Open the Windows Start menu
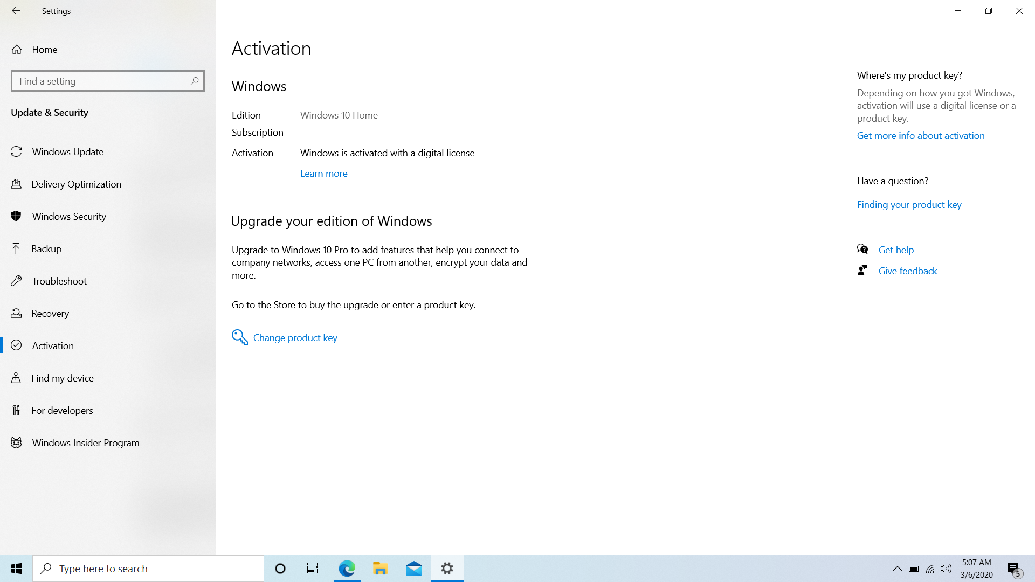Screen dimensions: 1035x582 pos(16,569)
